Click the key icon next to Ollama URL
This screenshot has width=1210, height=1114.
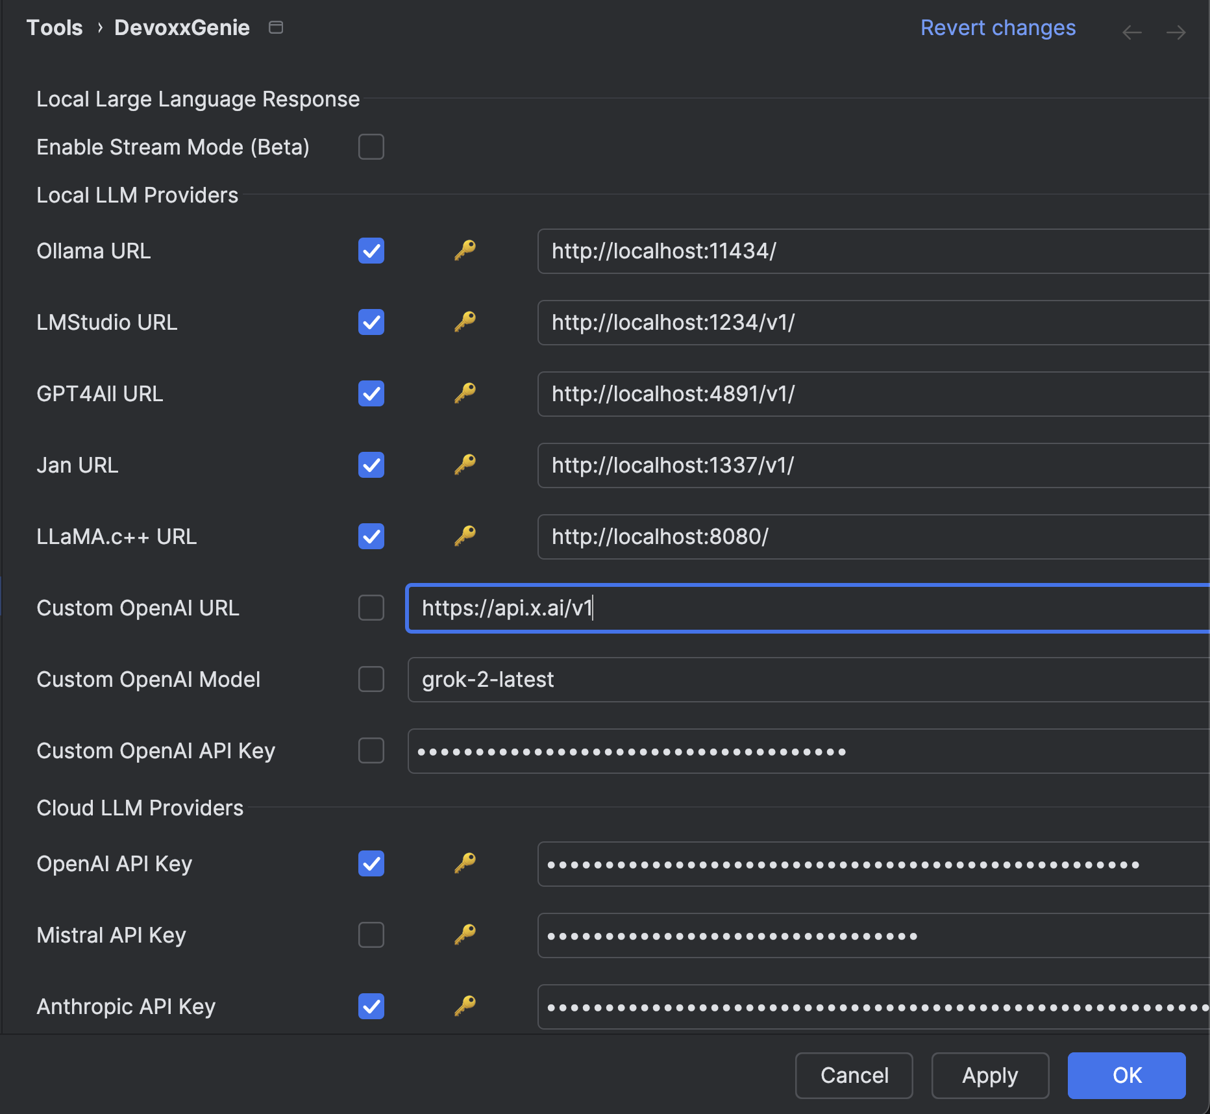coord(465,251)
